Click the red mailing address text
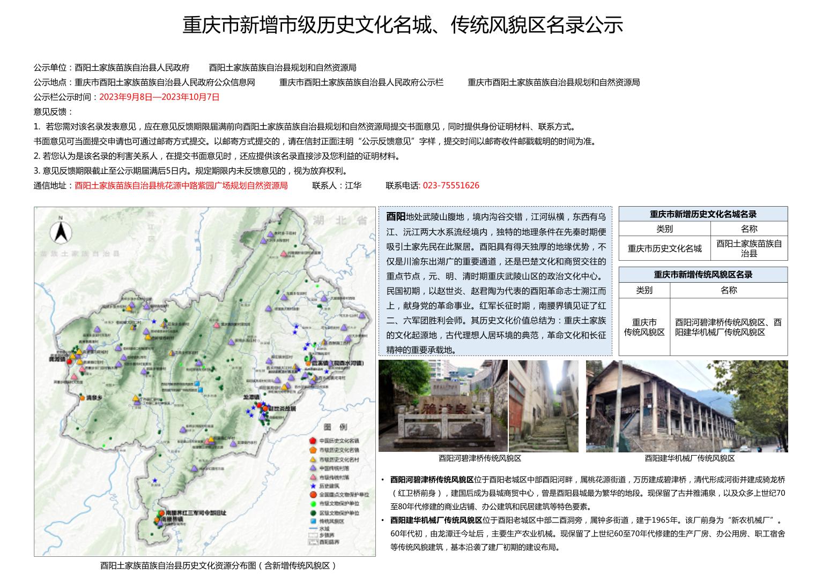This screenshot has width=815, height=575. tap(181, 185)
